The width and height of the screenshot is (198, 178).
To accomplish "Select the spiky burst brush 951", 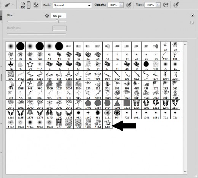I will pyautogui.click(x=98, y=114).
